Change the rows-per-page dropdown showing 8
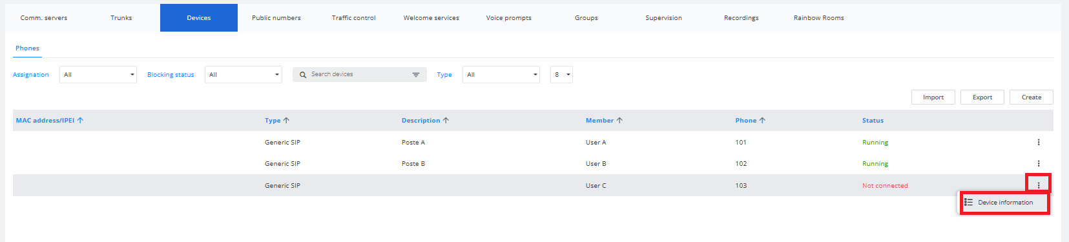 coord(561,75)
